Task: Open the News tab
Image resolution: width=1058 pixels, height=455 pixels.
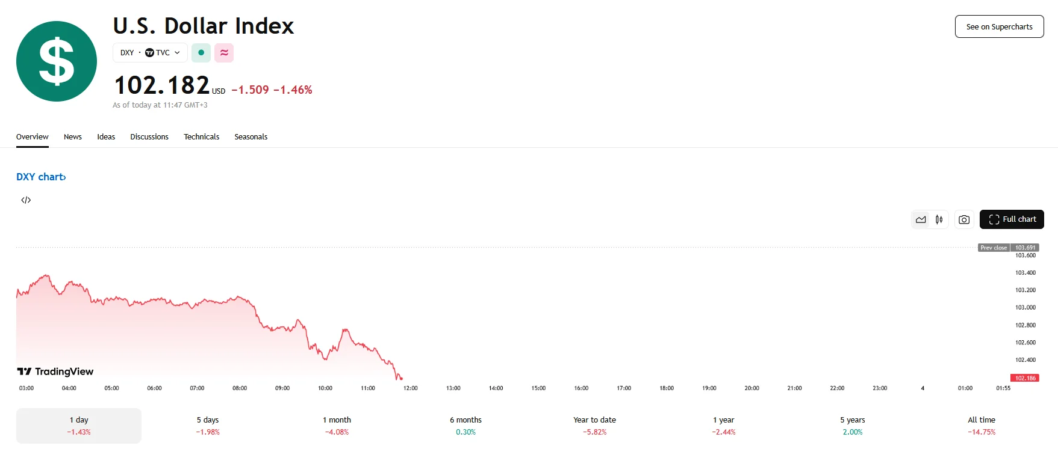Action: [x=73, y=137]
